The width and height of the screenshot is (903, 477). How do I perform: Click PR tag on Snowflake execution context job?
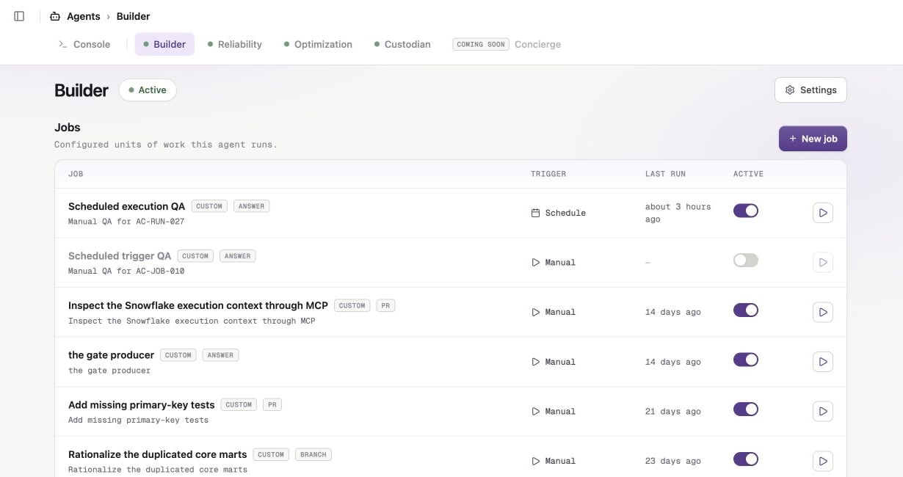coord(385,305)
